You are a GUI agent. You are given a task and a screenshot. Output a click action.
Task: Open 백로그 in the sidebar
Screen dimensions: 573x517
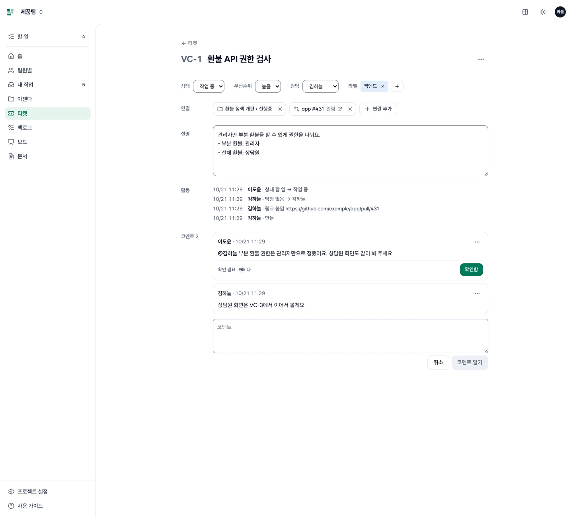click(x=48, y=128)
